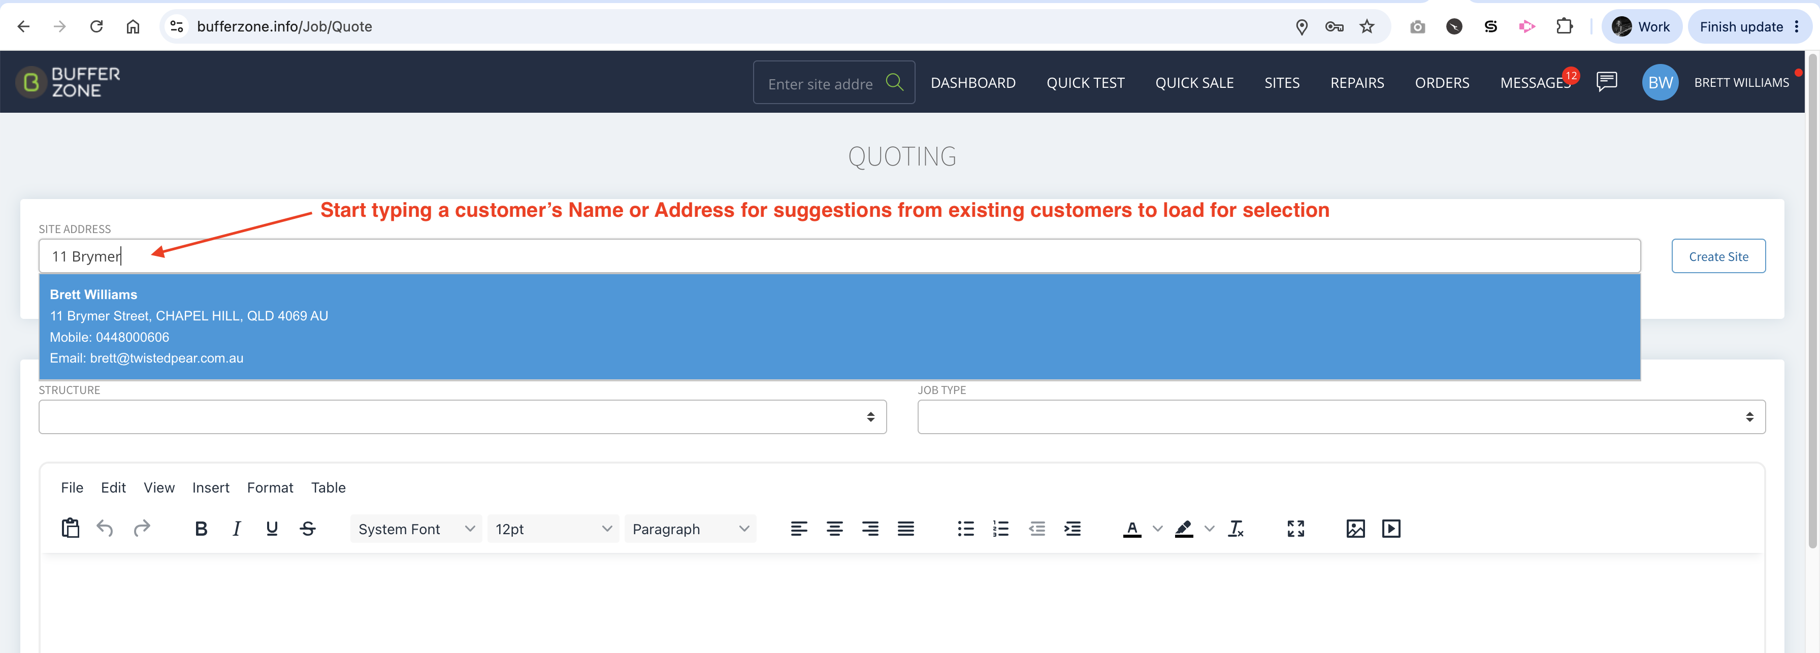Screen dimensions: 1820x653
Task: Expand the Structure select box
Action: coord(463,417)
